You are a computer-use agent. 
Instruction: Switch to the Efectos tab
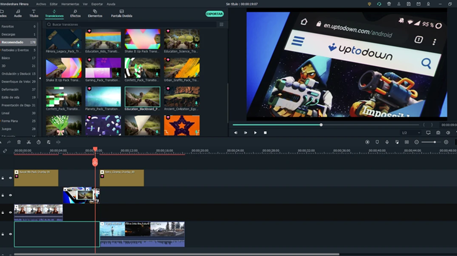[75, 13]
